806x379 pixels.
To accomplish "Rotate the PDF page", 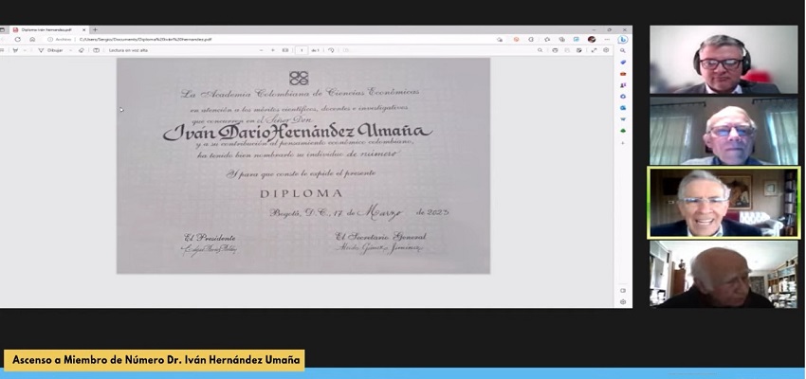I will (331, 50).
